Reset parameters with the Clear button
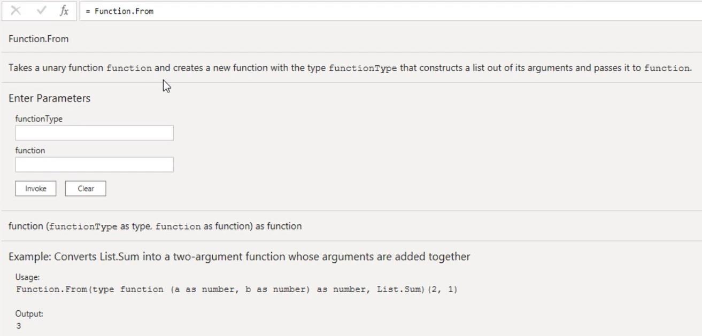The width and height of the screenshot is (702, 336). [x=86, y=189]
